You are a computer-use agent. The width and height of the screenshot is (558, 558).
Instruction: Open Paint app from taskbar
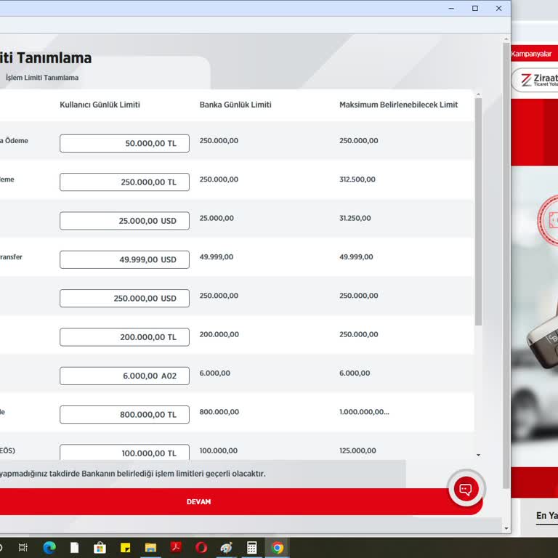(227, 547)
